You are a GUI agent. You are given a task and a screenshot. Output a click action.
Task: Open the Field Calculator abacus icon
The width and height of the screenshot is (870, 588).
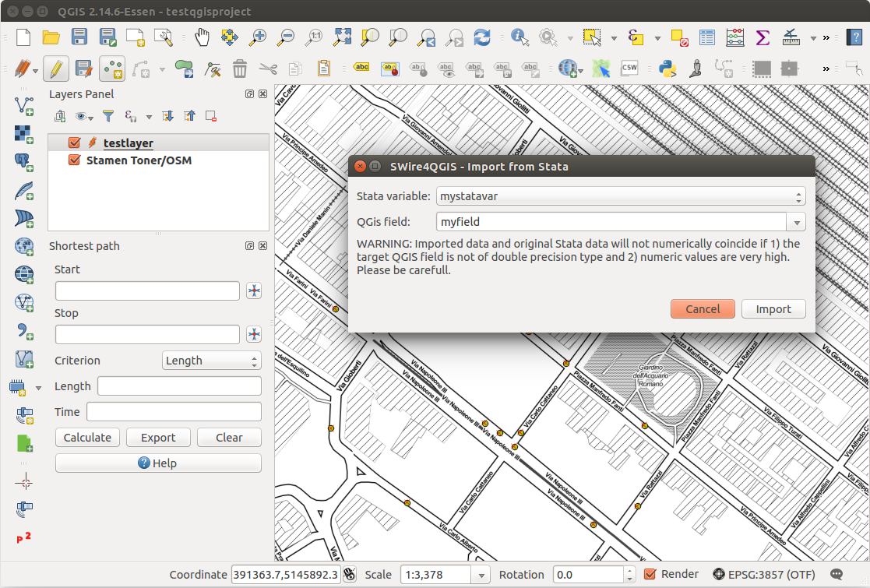coord(734,37)
